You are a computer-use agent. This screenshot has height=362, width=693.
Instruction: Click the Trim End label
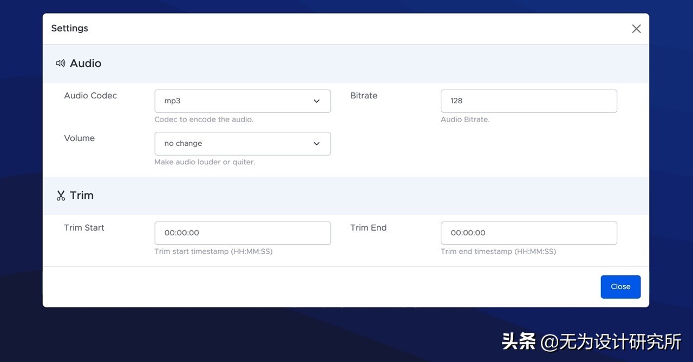[368, 227]
